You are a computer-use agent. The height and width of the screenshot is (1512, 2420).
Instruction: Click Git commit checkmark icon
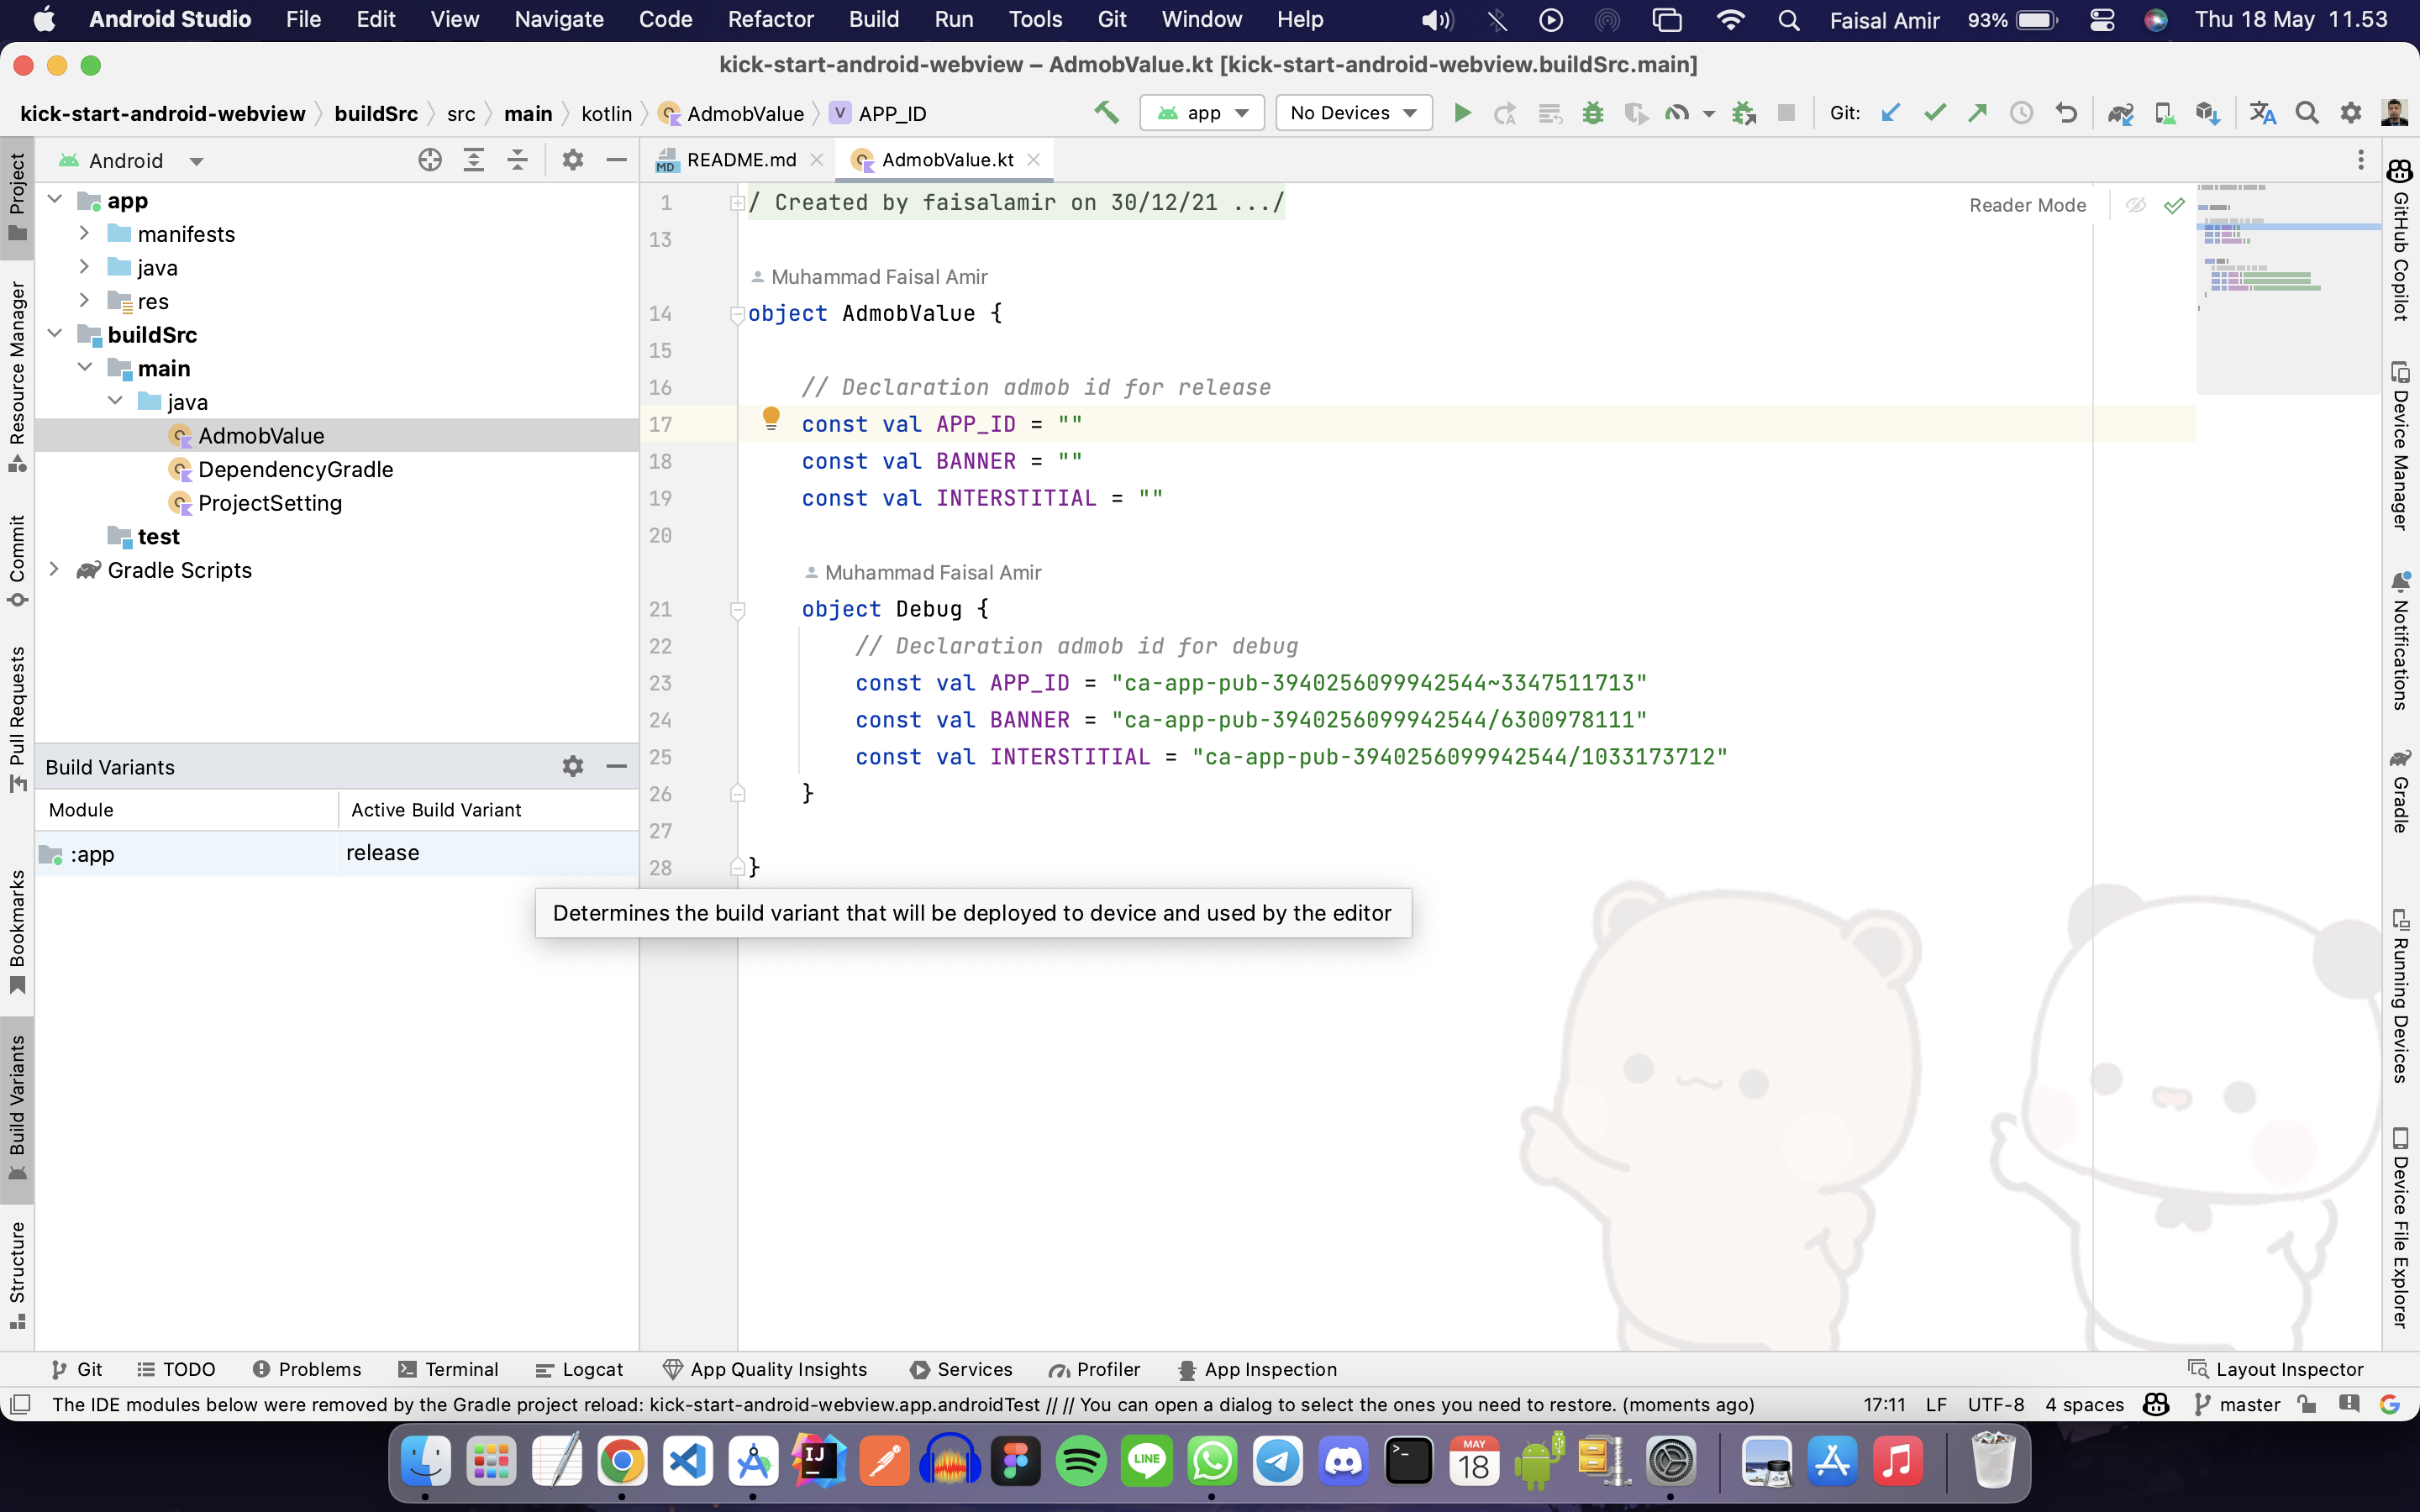(x=1935, y=113)
